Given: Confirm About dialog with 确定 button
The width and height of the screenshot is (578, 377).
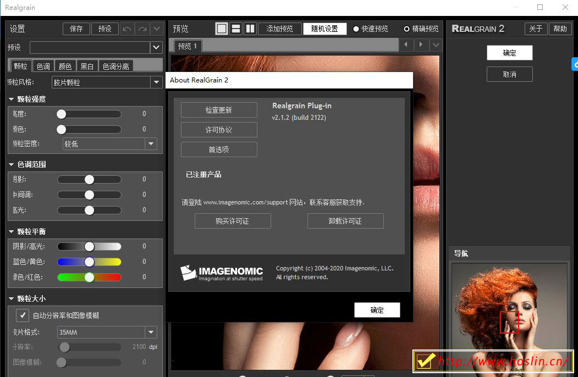Looking at the screenshot, I should click(377, 310).
